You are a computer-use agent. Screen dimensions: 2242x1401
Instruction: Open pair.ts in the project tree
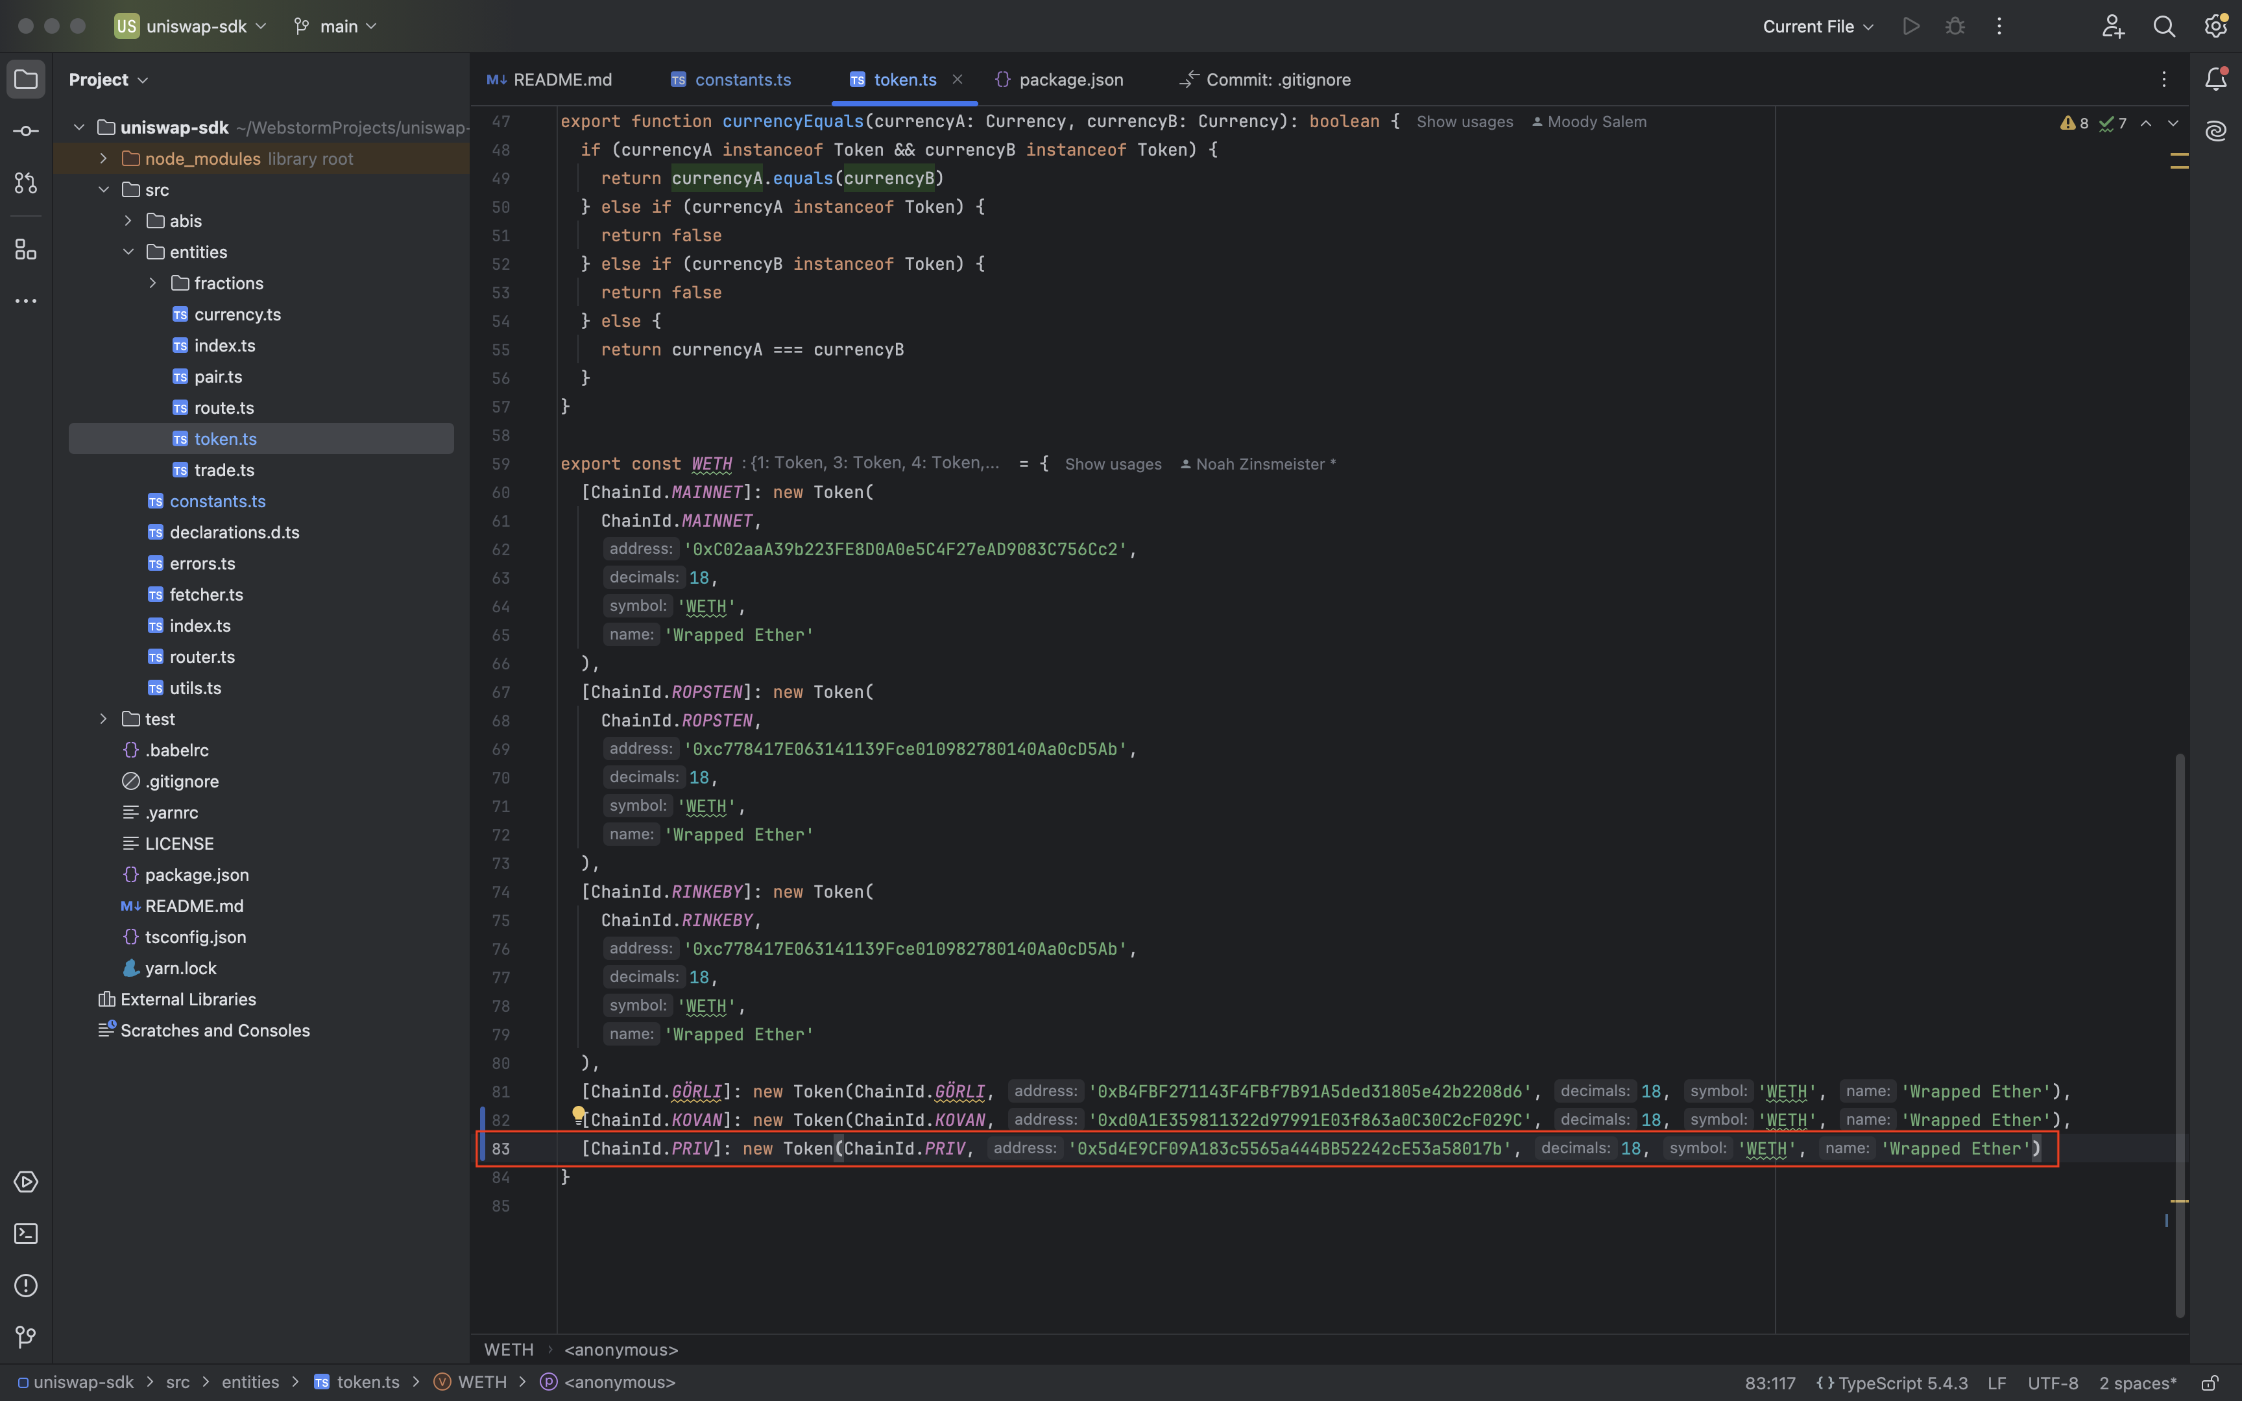218,376
